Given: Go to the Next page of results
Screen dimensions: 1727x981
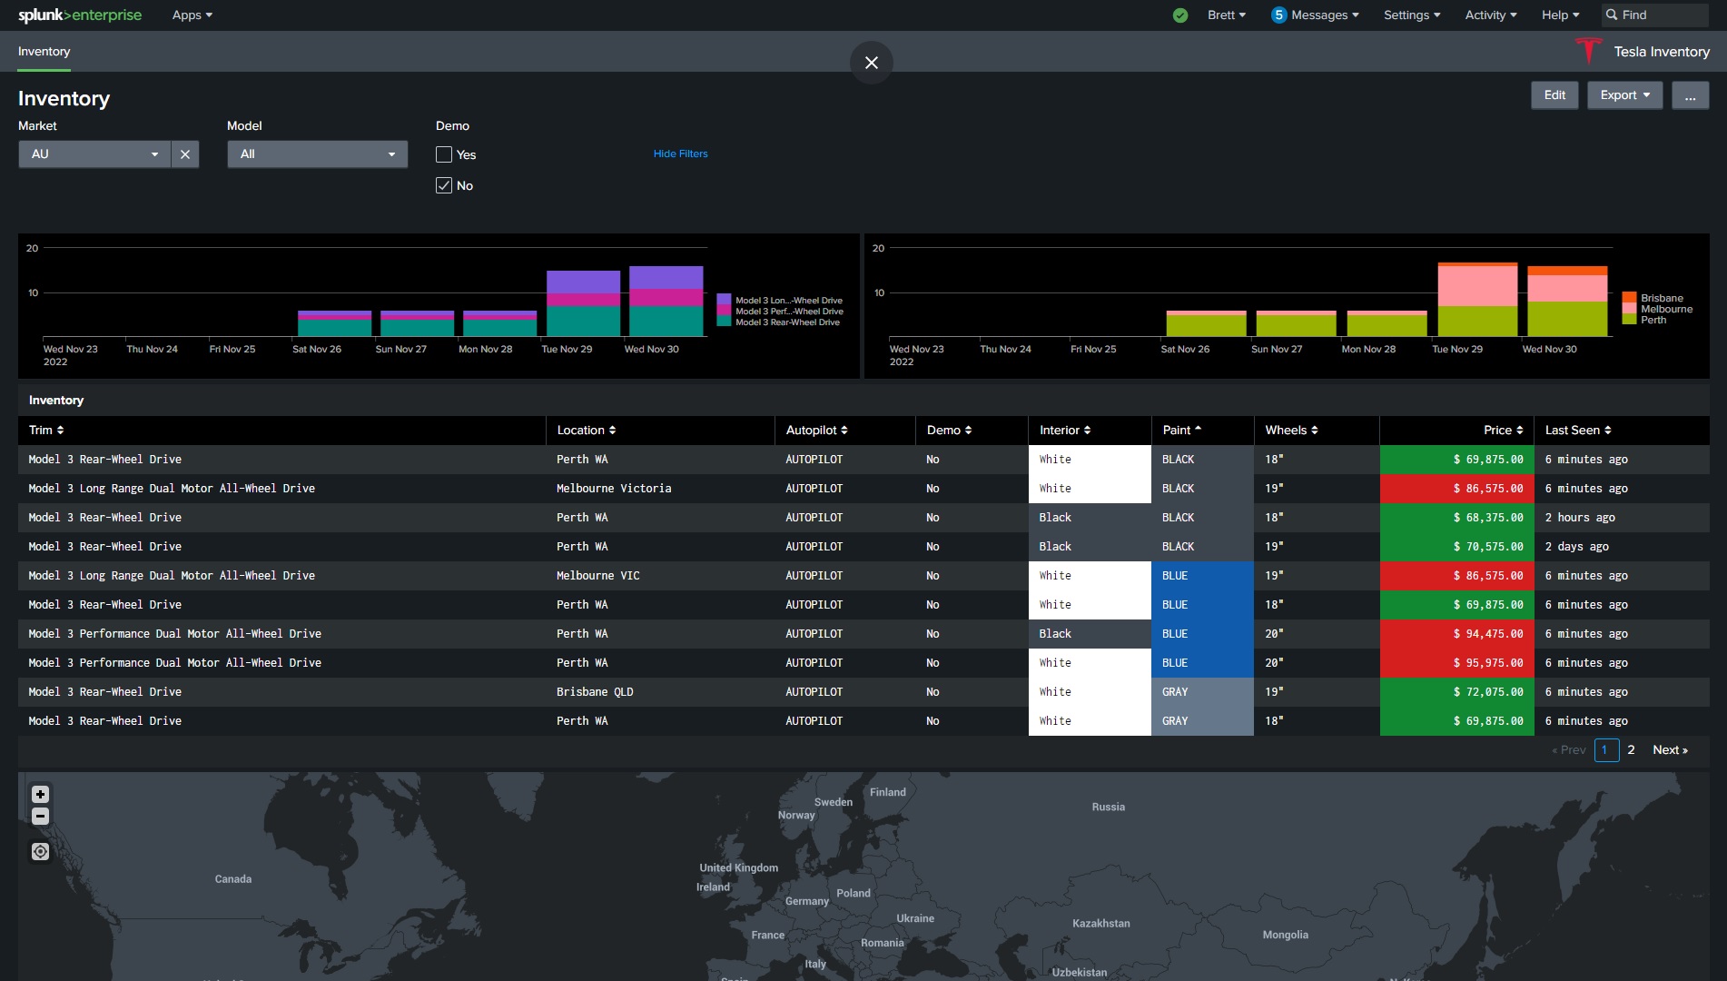Looking at the screenshot, I should 1670,750.
